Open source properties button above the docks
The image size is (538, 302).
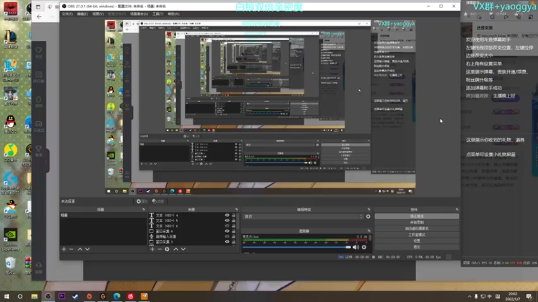(142, 201)
